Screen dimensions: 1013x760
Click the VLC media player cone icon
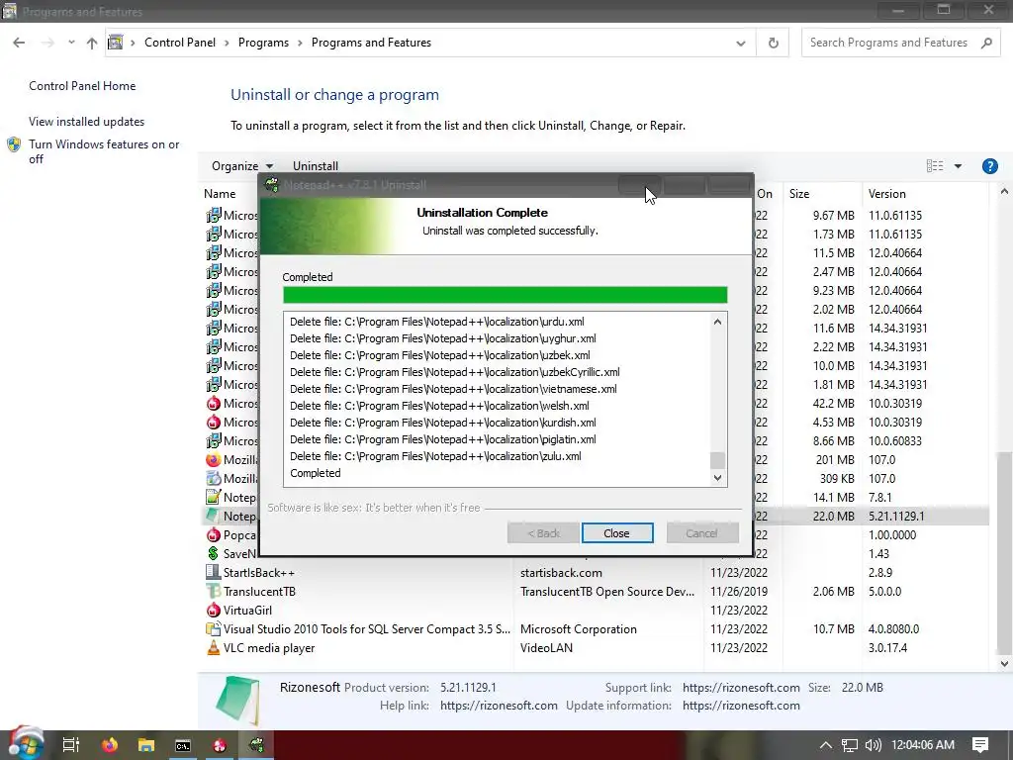click(214, 647)
